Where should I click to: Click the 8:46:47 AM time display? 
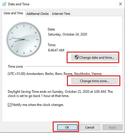click(56, 50)
